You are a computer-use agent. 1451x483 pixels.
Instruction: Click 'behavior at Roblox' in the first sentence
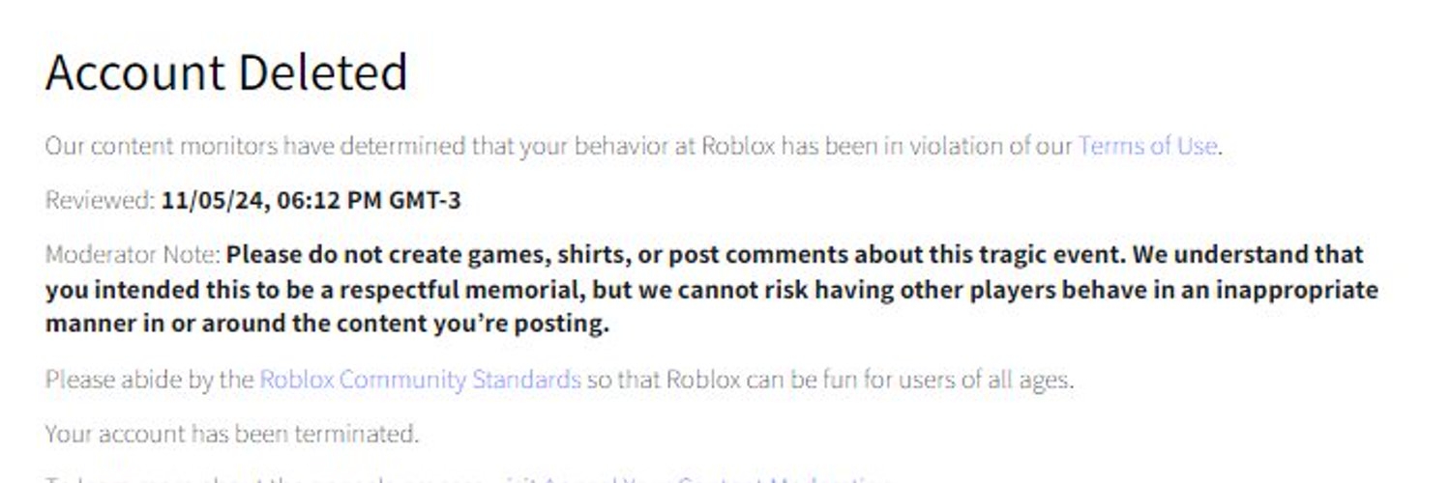(676, 146)
